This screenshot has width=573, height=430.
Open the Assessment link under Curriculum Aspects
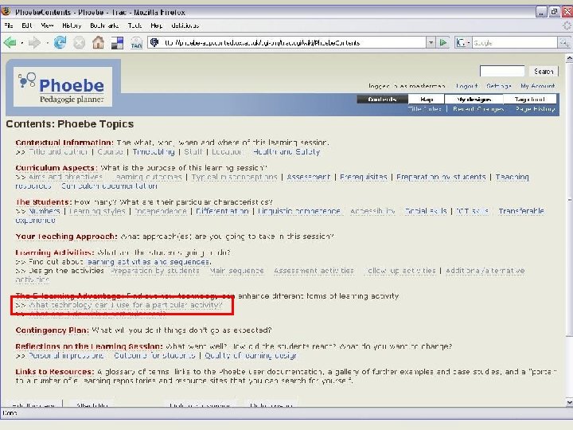pos(309,177)
